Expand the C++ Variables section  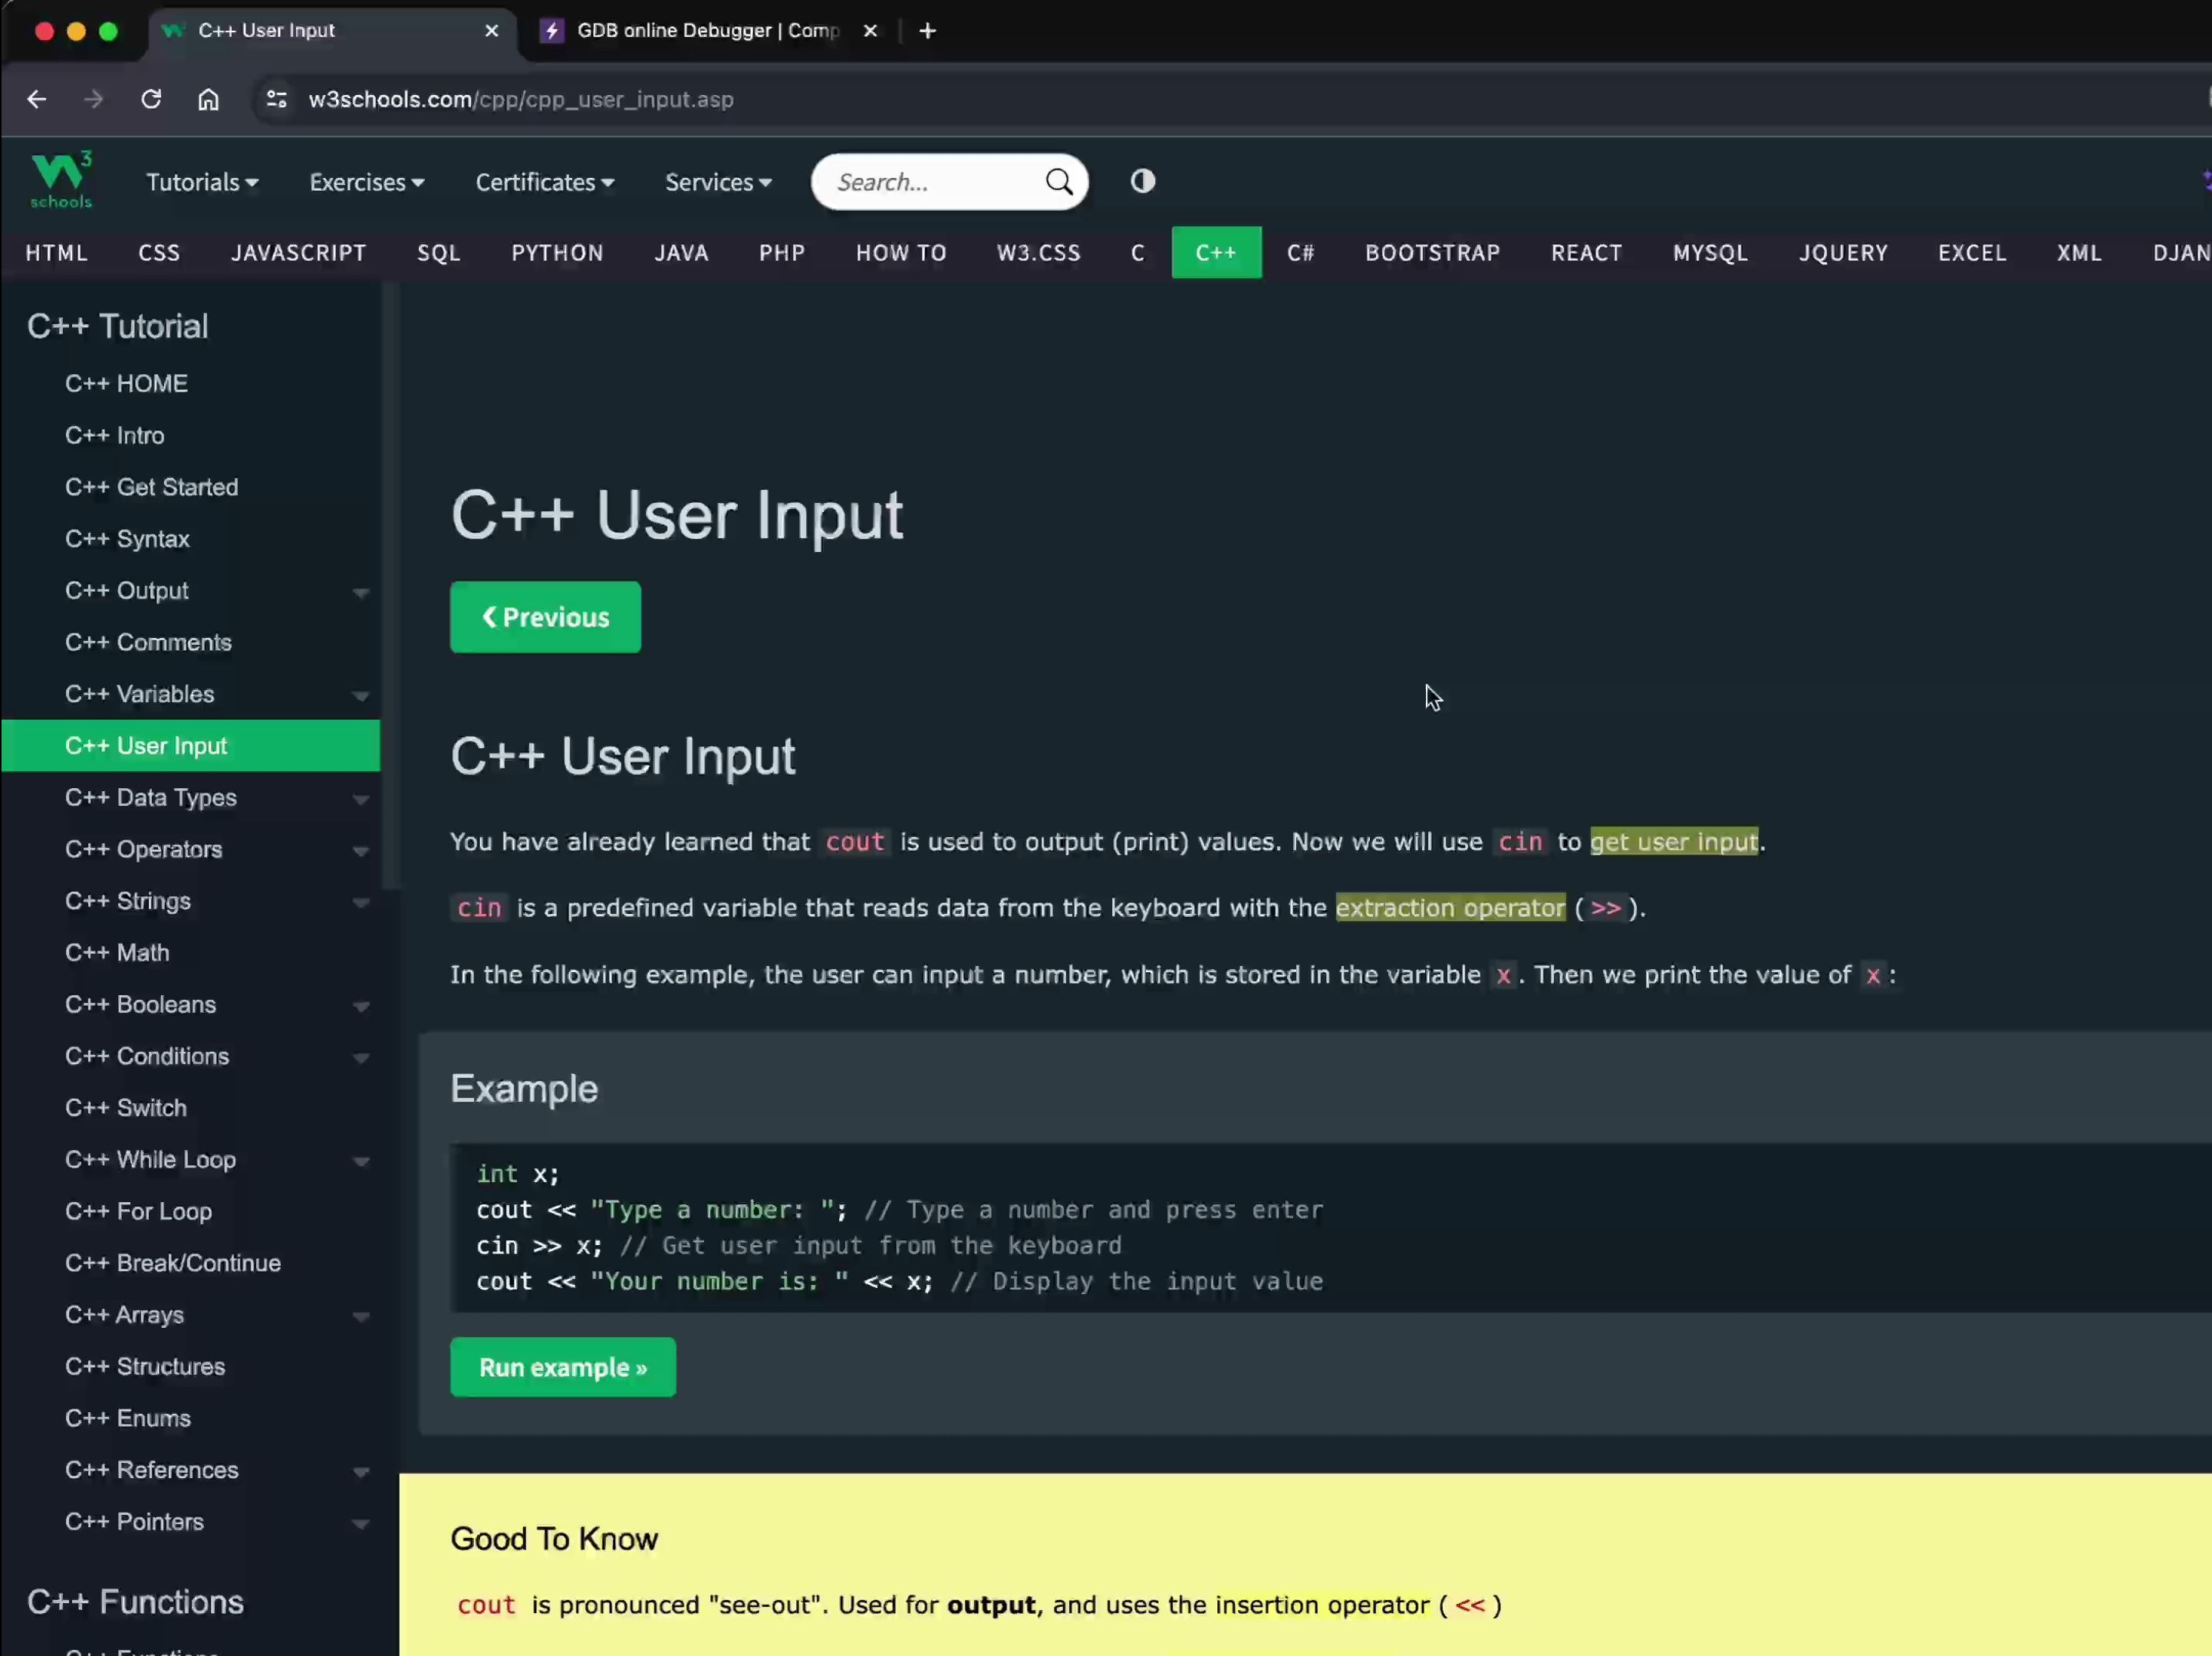tap(361, 695)
